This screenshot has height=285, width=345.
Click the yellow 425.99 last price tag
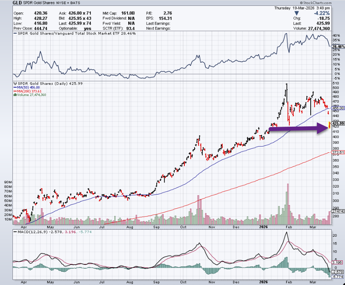click(x=338, y=124)
